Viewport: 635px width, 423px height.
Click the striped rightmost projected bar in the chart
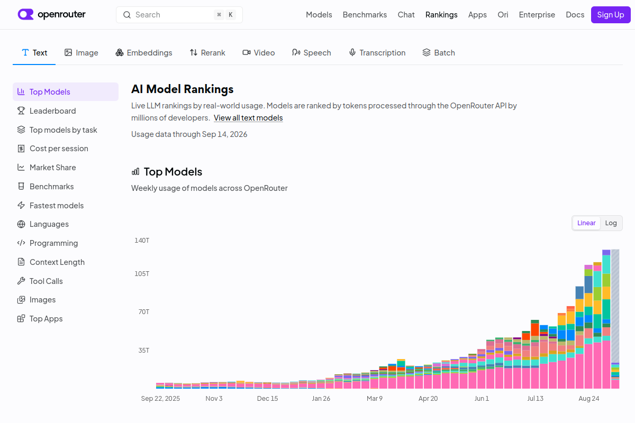tap(615, 306)
